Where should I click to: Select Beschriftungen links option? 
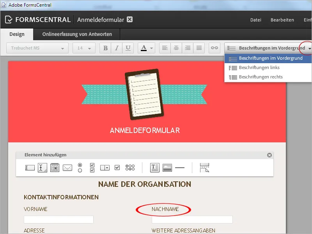(x=268, y=67)
